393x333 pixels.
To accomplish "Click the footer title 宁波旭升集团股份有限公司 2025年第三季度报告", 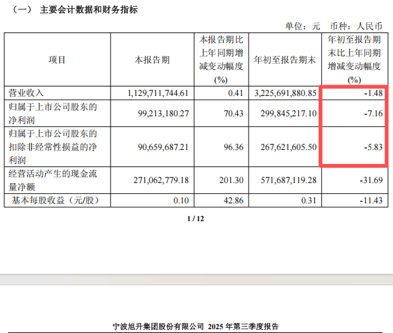I will pyautogui.click(x=196, y=325).
